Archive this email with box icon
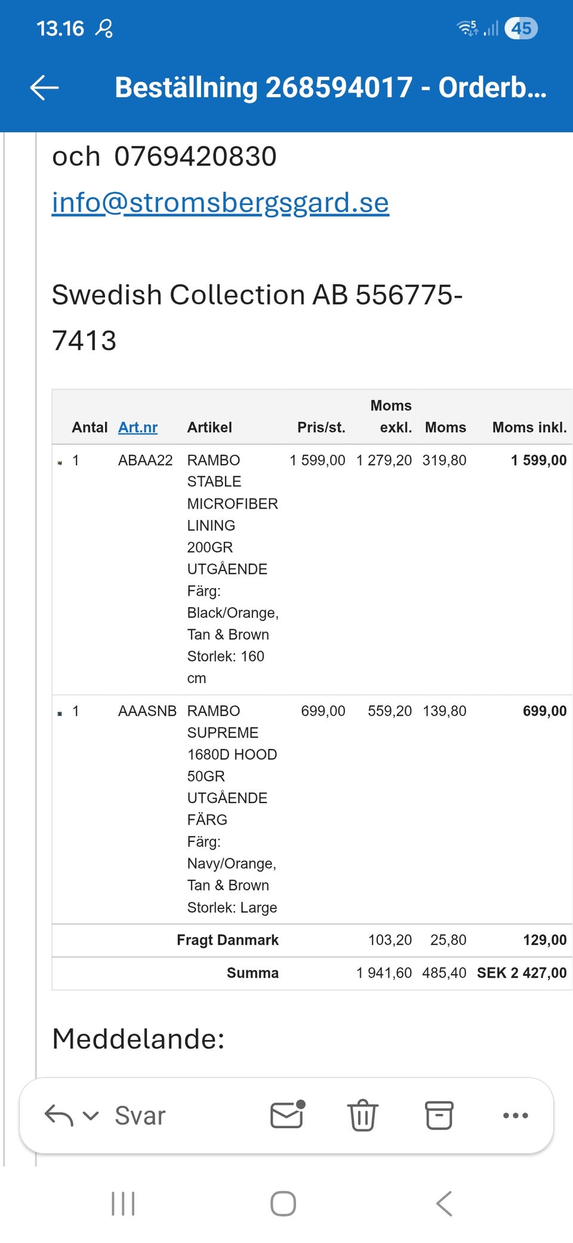This screenshot has width=573, height=1243. click(439, 1115)
